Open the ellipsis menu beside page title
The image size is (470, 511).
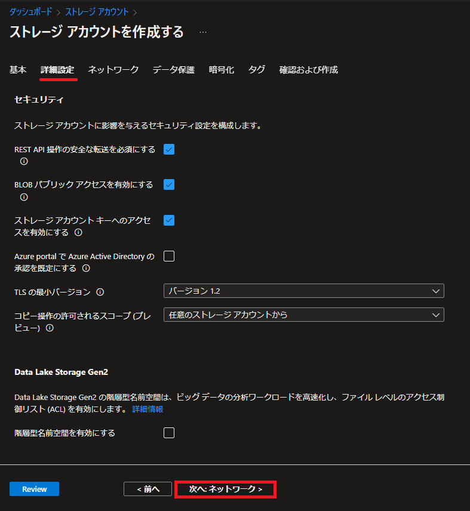point(203,32)
